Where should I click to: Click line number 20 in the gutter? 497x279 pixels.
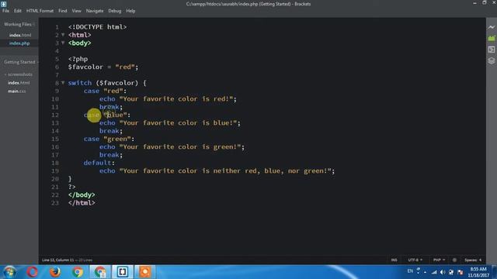(55, 179)
